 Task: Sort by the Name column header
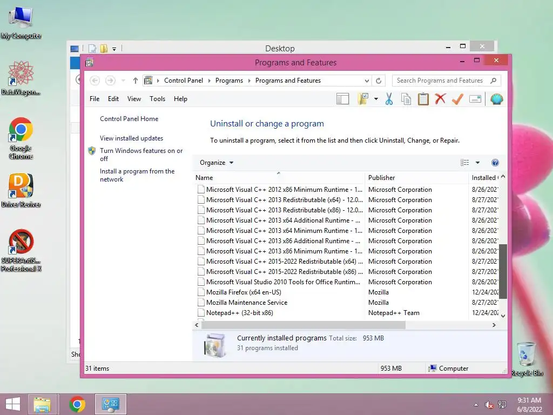coord(279,178)
